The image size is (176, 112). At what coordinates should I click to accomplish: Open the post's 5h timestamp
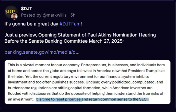coord(73,15)
